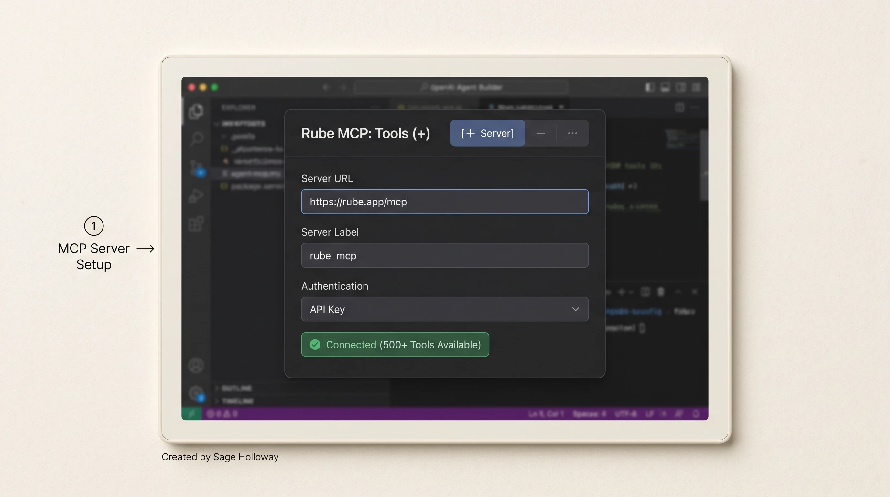
Task: Open the Manage gear icon in the activity bar
Action: click(197, 393)
